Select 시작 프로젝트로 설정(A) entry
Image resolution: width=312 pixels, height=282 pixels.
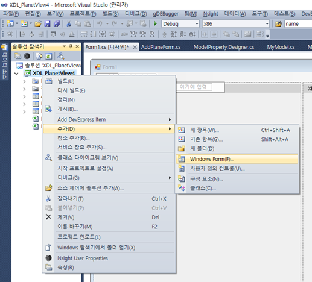coord(109,168)
